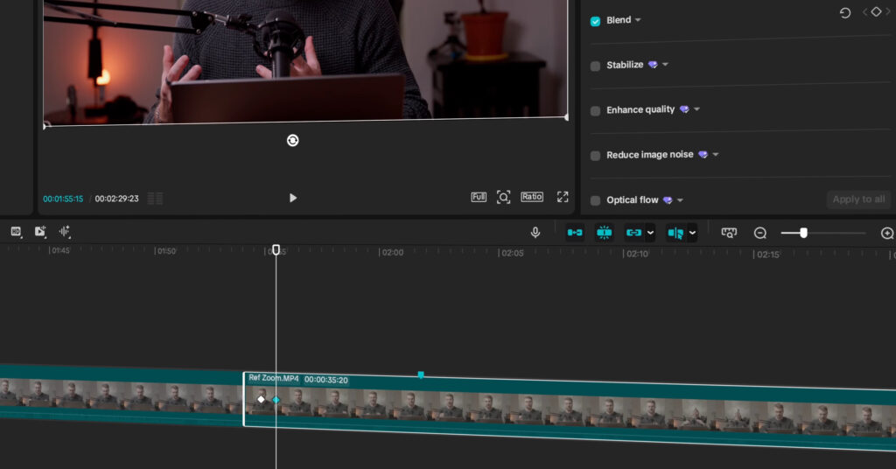Open the linkage dropdown arrow
Viewport: 896px width, 469px height.
tap(650, 233)
